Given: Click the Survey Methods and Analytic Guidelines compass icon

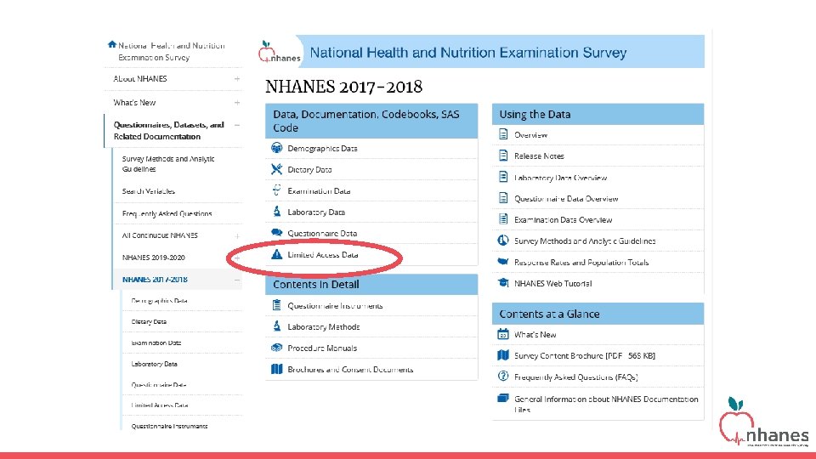Looking at the screenshot, I should click(x=503, y=241).
